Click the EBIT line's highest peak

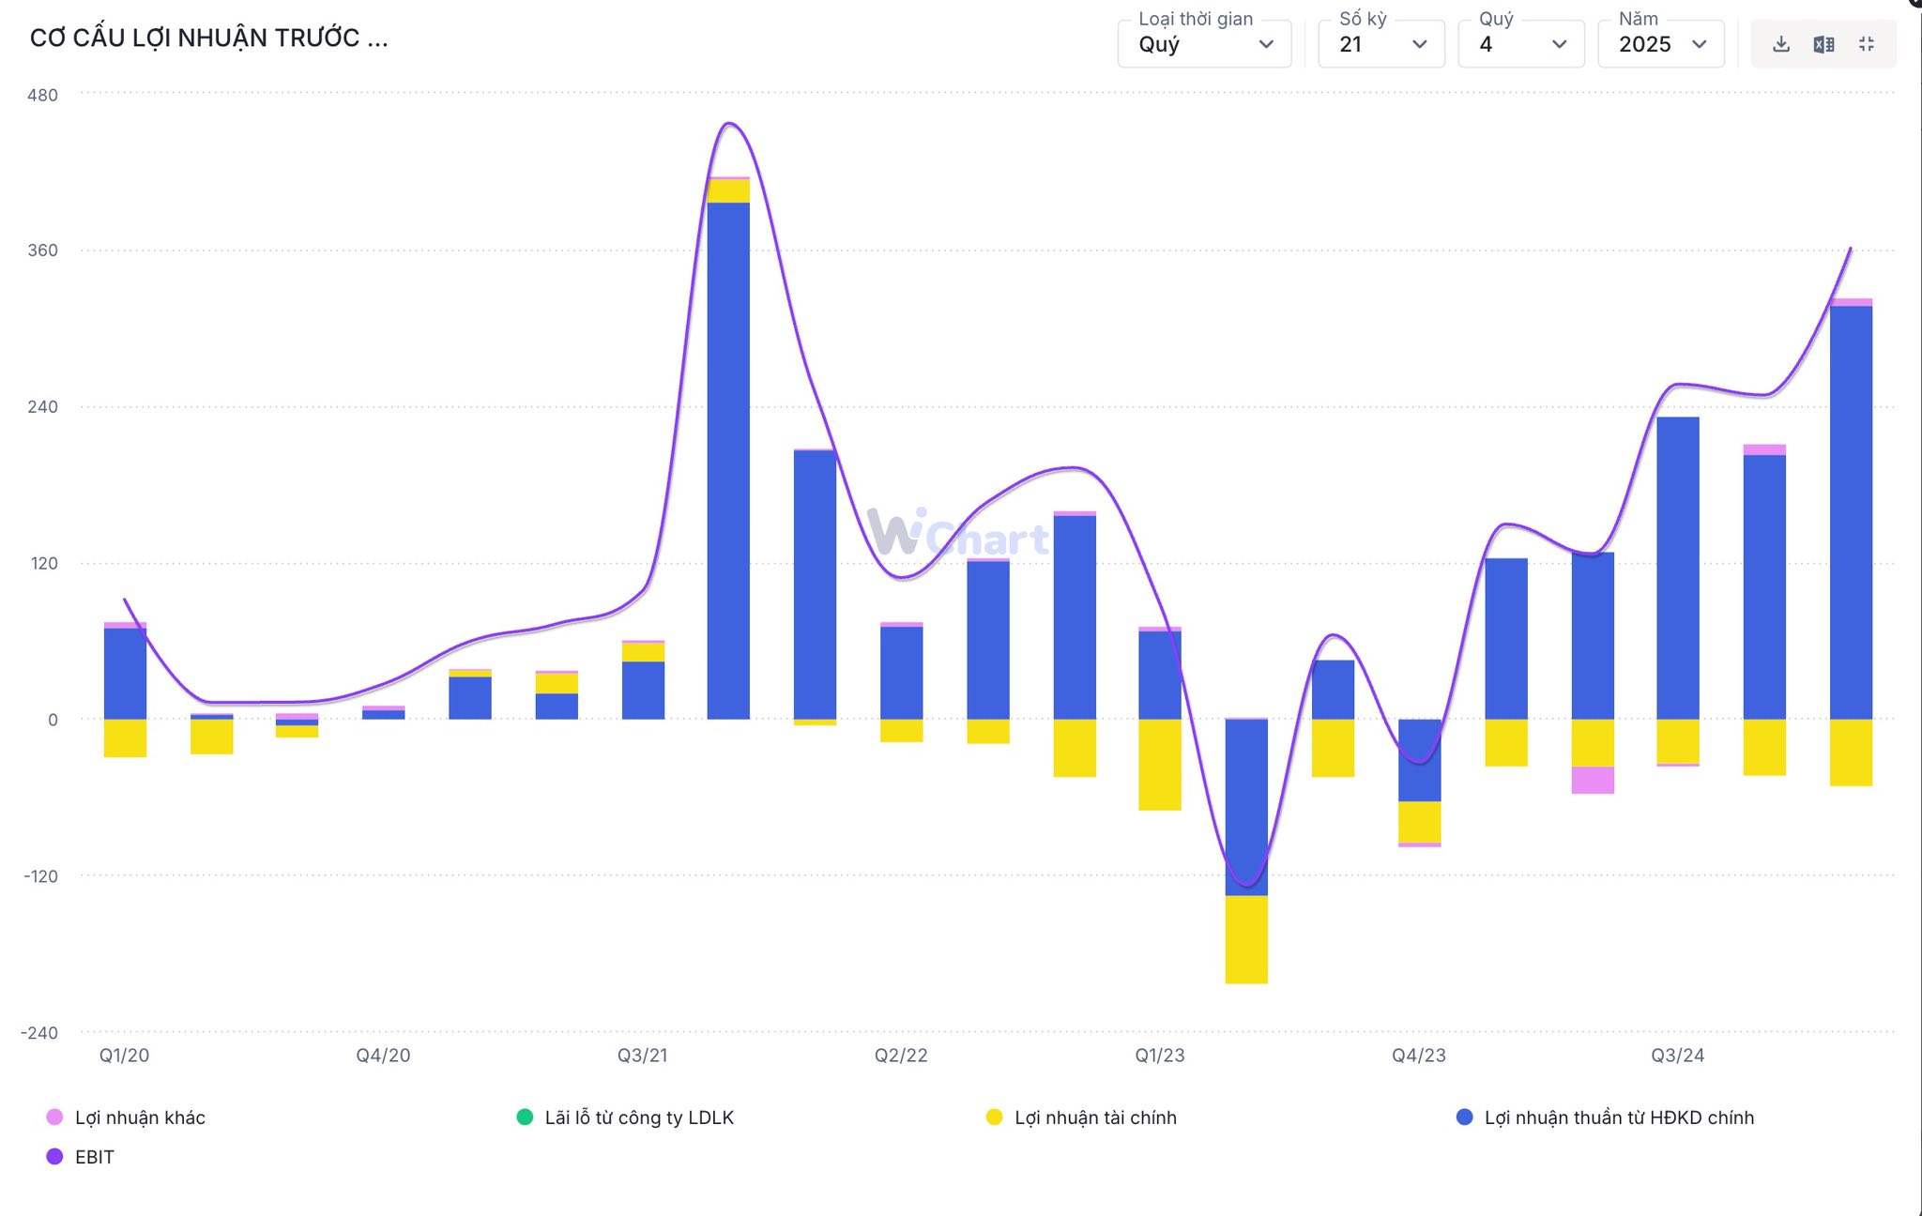point(730,124)
